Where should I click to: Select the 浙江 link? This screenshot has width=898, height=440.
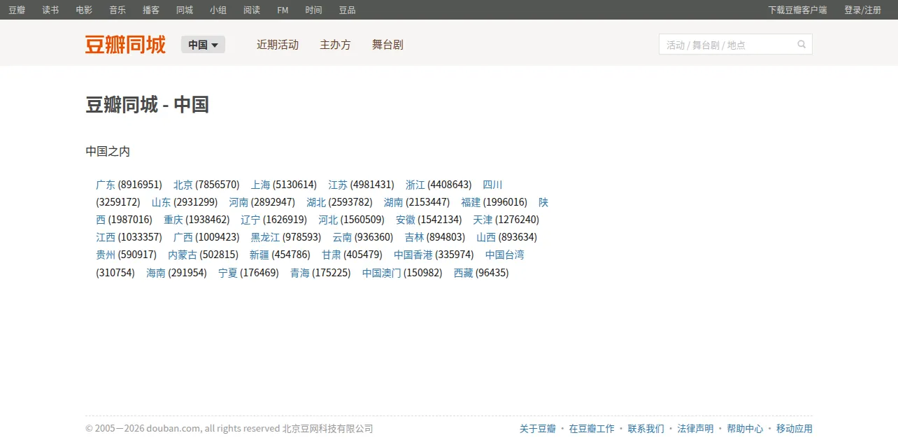pyautogui.click(x=415, y=185)
